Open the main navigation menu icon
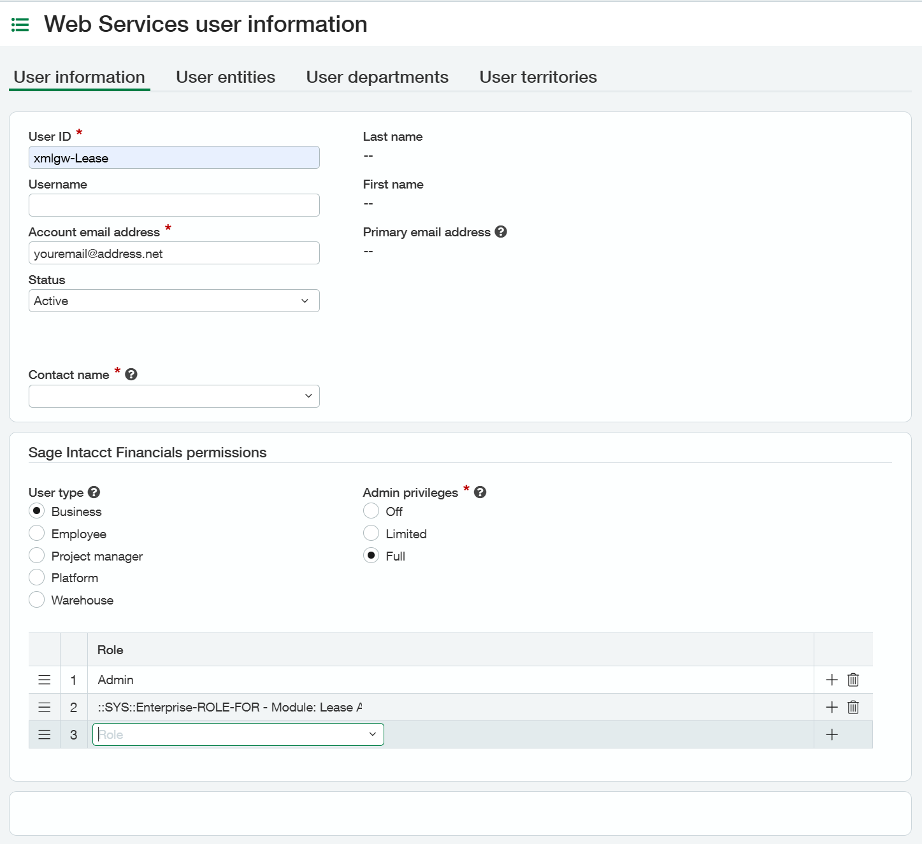The height and width of the screenshot is (844, 922). click(20, 25)
